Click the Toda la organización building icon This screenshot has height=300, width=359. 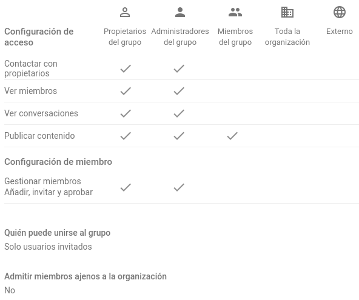pyautogui.click(x=287, y=12)
